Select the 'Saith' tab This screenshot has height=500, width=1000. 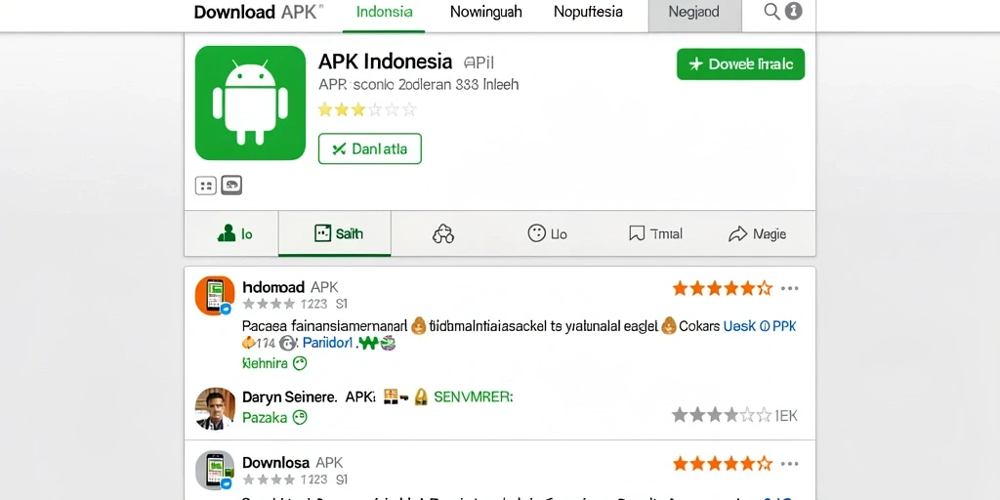click(335, 234)
